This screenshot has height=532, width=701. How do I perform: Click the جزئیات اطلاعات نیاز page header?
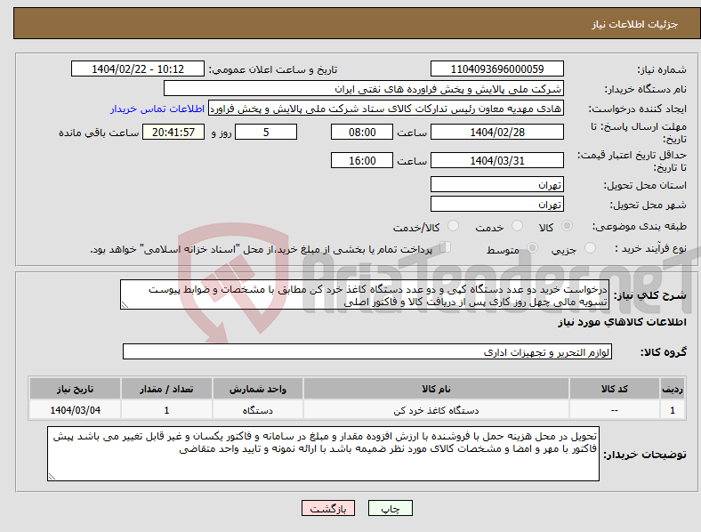click(634, 24)
